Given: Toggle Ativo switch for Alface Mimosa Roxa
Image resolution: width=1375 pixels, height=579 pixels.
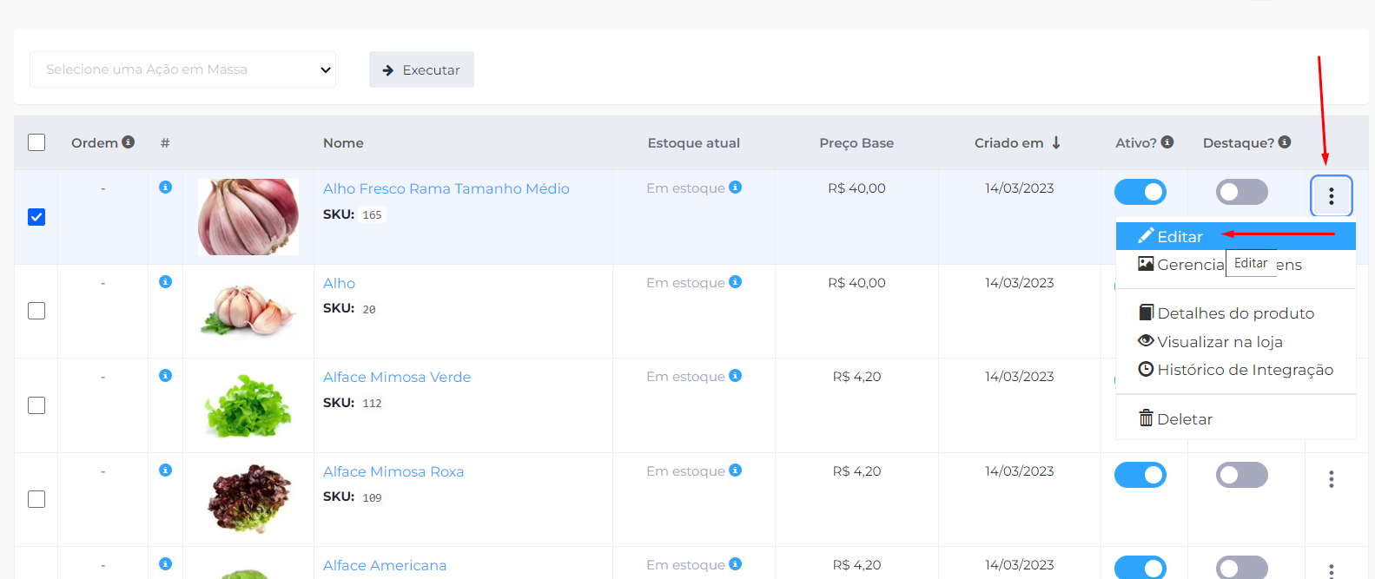Looking at the screenshot, I should [1140, 475].
